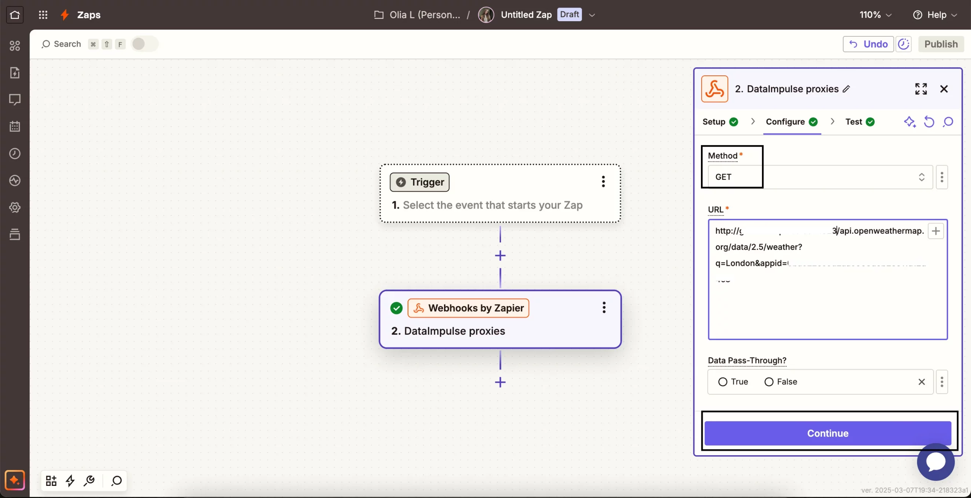The width and height of the screenshot is (971, 498).
Task: Click the comment bubble icon in bottom toolbar
Action: tap(116, 481)
